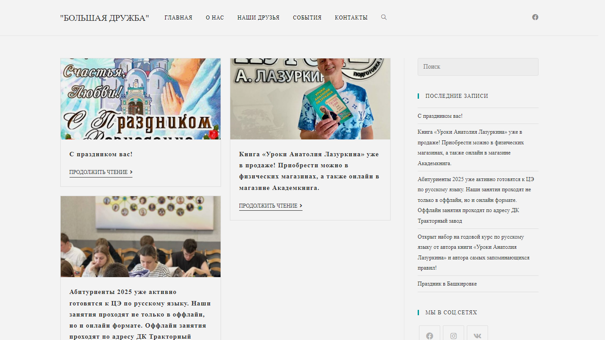Open sidebar link Абитуриенты 2025 готовятся к ЦЭ
This screenshot has height=340, width=605.
[x=475, y=200]
